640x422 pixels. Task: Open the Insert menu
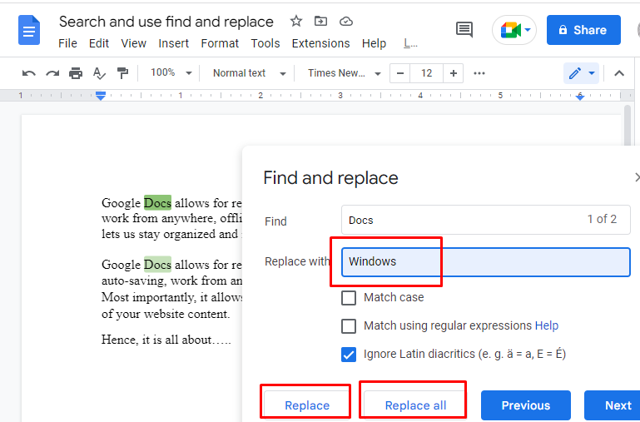click(173, 43)
